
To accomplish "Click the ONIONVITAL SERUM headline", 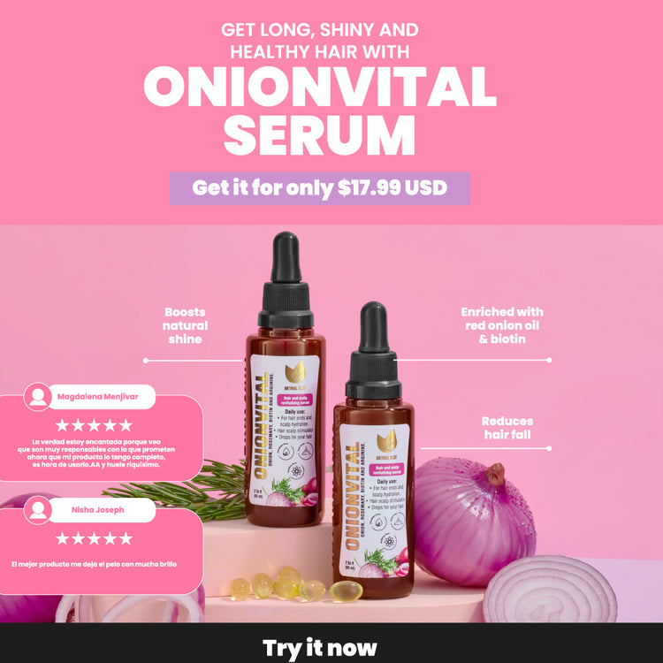I will click(x=320, y=110).
